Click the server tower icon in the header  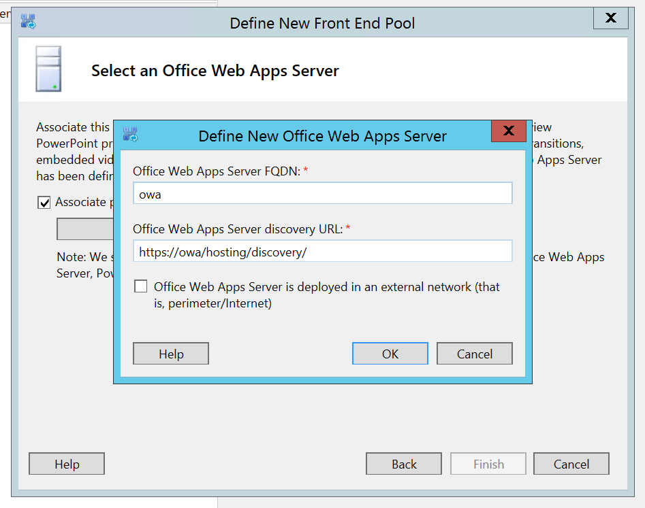point(48,69)
